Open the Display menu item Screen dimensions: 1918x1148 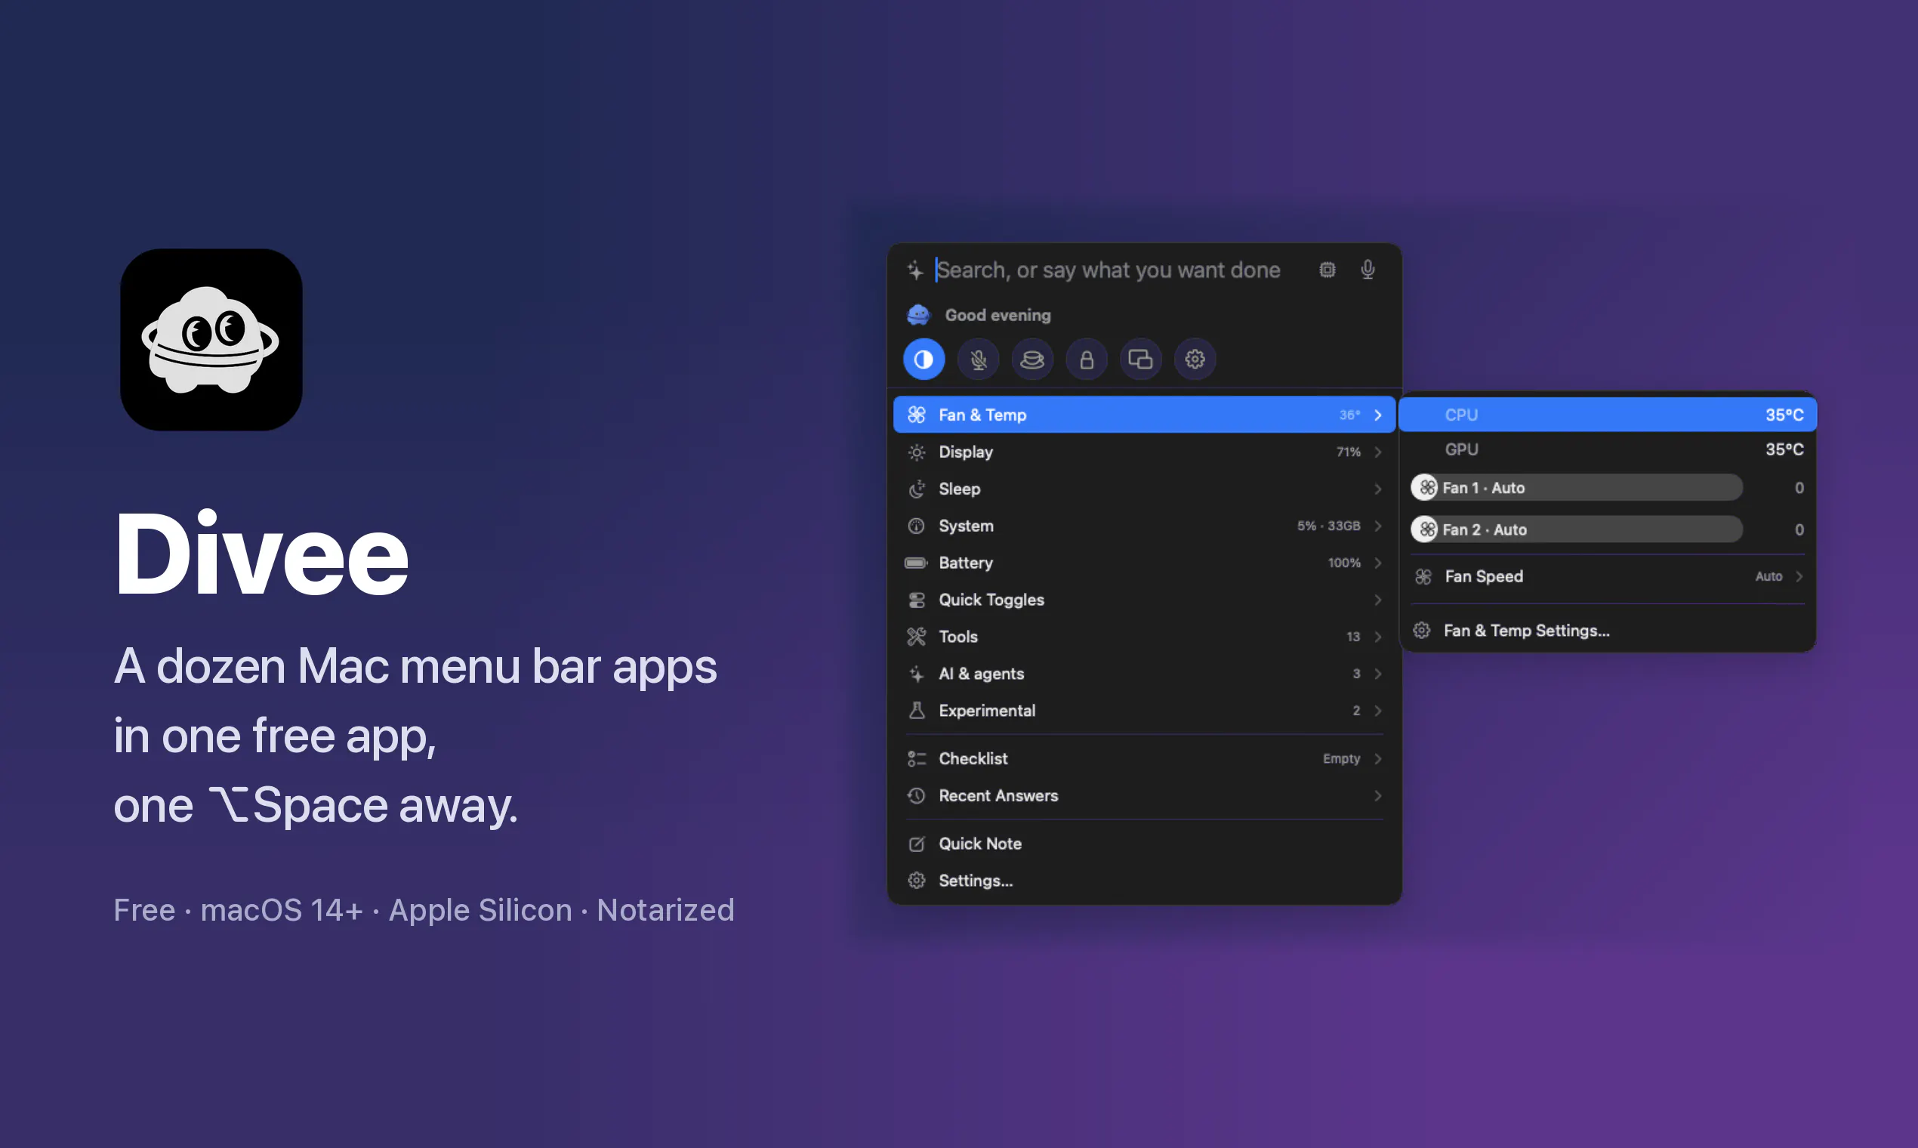click(1144, 452)
